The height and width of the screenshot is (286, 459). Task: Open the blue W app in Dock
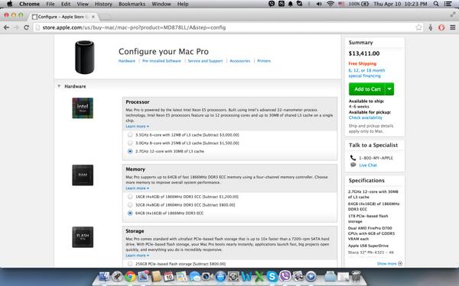(x=246, y=276)
